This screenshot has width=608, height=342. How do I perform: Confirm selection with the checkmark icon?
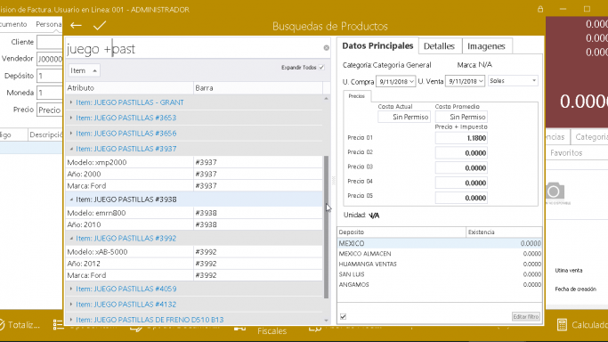click(x=100, y=26)
